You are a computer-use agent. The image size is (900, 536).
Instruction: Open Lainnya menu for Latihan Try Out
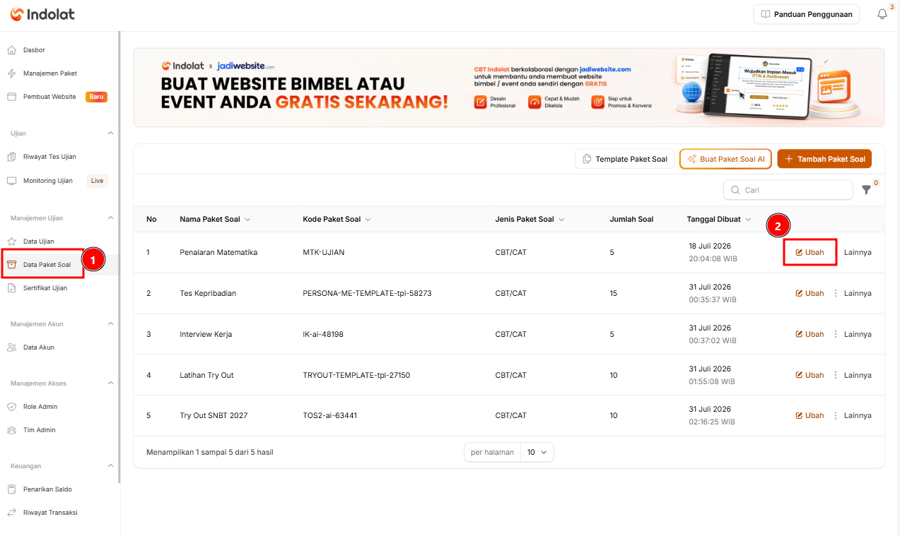[852, 375]
